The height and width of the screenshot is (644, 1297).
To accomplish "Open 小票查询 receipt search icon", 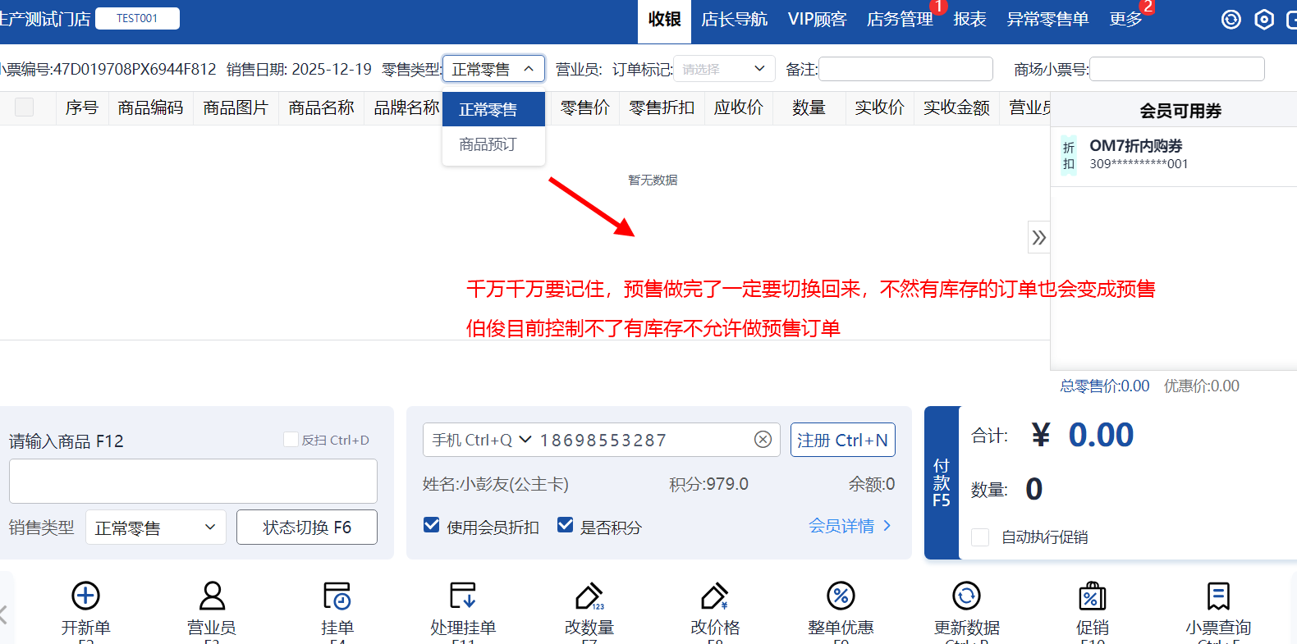I will pos(1218,596).
